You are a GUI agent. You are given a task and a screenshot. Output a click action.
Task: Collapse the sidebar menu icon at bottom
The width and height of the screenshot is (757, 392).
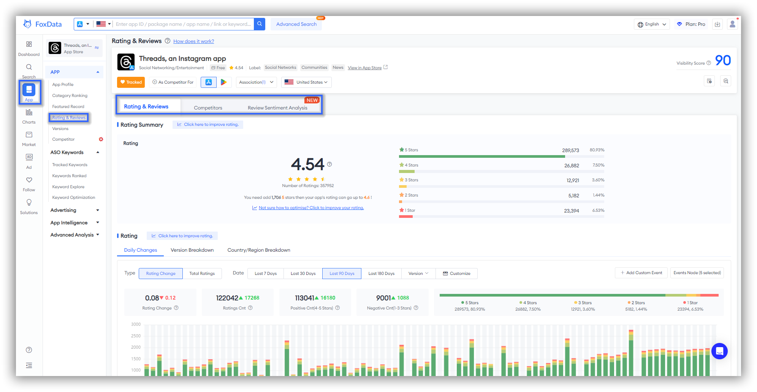[x=29, y=365]
